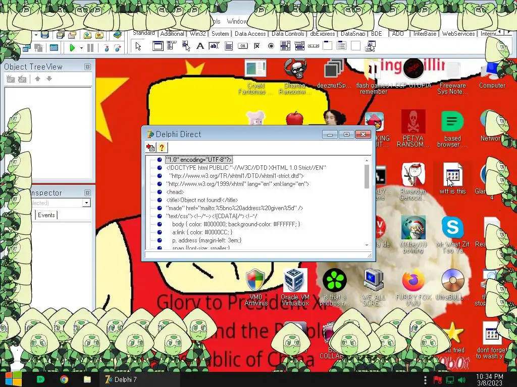Select the ComboBox component icon
Screen dimensions: 517x387
pos(299,46)
